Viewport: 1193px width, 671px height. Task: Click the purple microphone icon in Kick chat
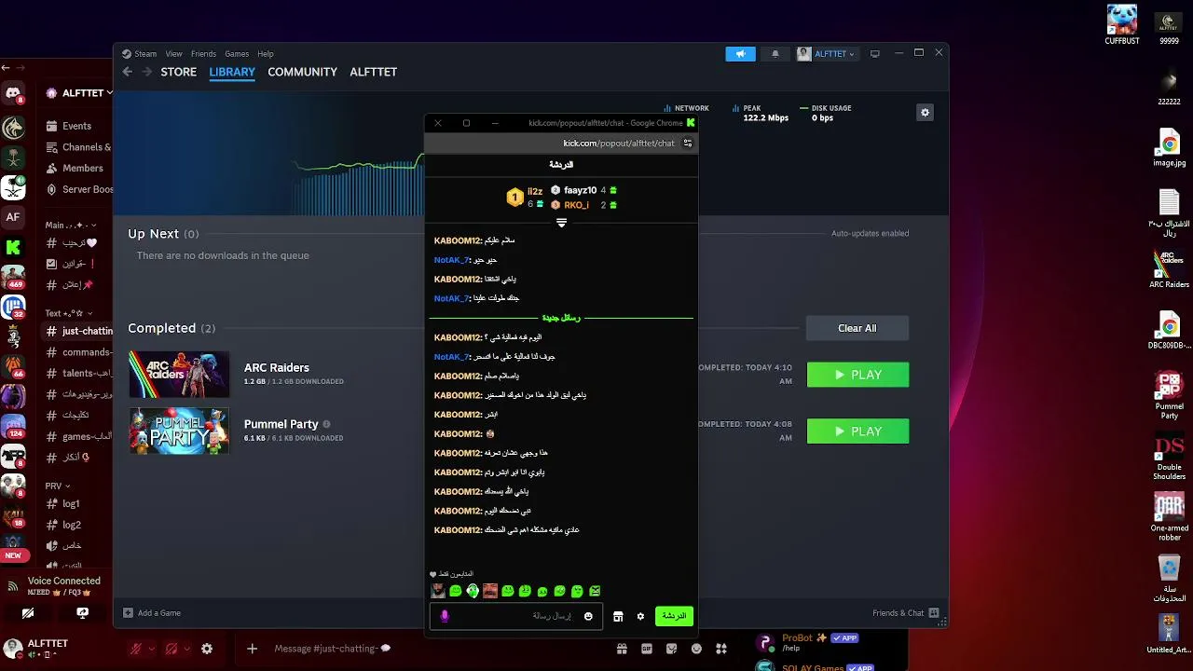[445, 616]
